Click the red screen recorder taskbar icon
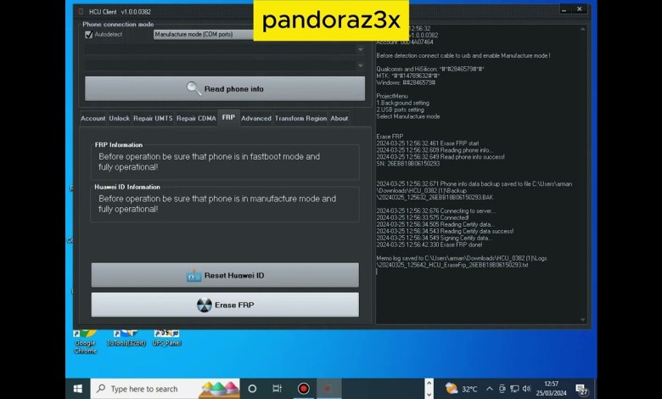Image resolution: width=662 pixels, height=399 pixels. click(303, 389)
